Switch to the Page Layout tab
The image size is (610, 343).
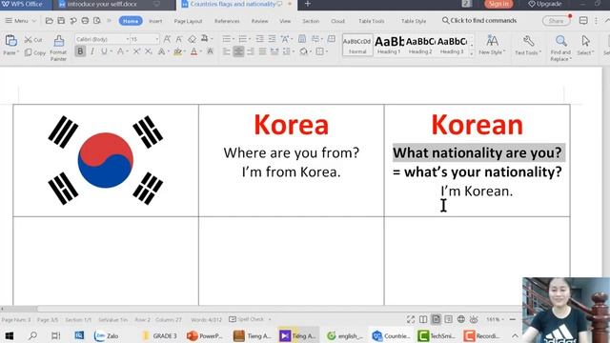(188, 21)
